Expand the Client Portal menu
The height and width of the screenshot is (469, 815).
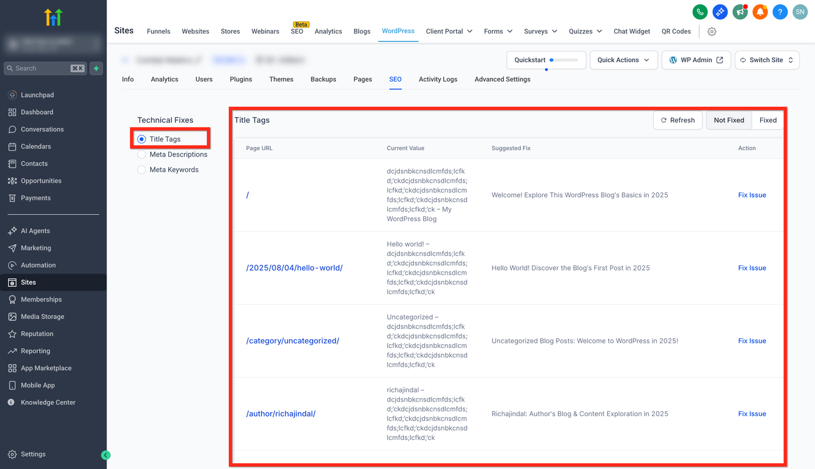(x=449, y=31)
